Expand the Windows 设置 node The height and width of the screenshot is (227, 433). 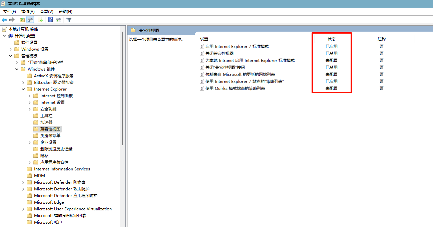click(10, 49)
